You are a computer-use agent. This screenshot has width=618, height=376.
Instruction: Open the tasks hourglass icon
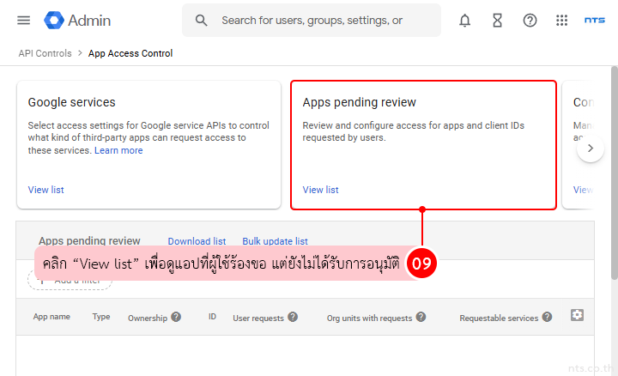pyautogui.click(x=497, y=21)
